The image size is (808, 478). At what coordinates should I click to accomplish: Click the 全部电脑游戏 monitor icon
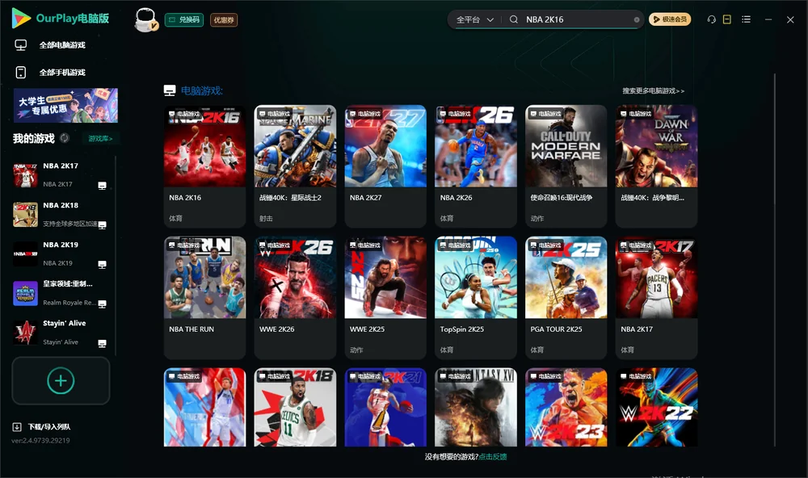[x=21, y=45]
